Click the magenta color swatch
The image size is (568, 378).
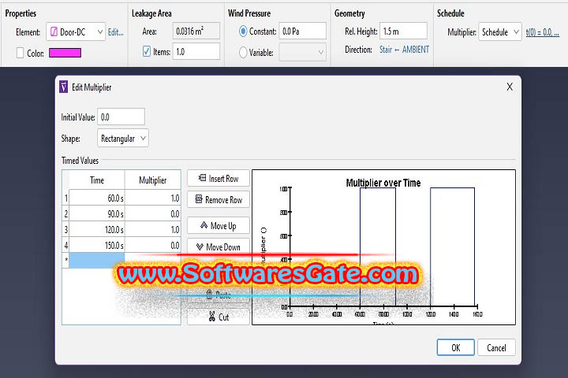pyautogui.click(x=65, y=53)
